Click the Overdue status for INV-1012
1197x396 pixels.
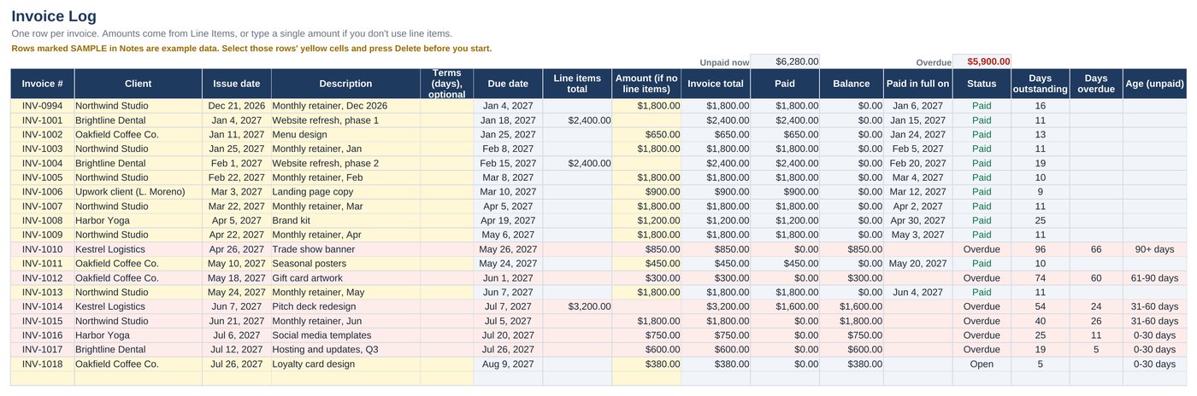982,277
